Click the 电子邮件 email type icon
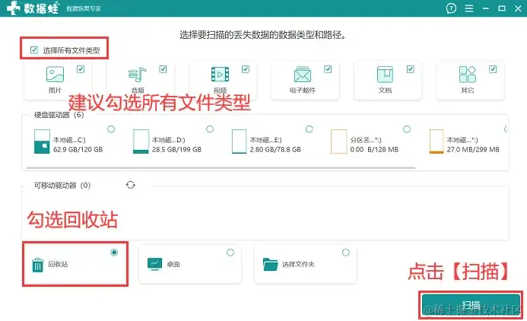 tap(303, 75)
